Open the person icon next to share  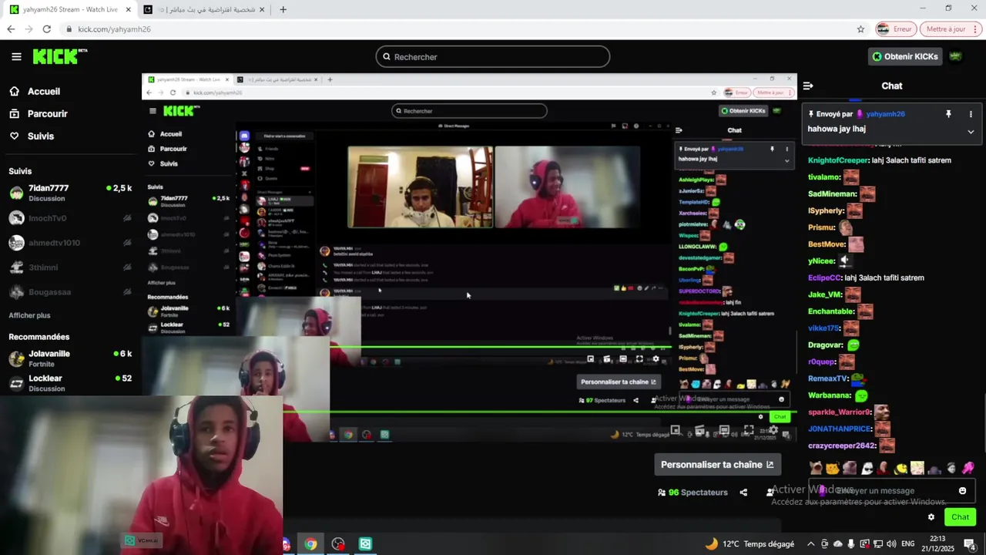tap(770, 492)
